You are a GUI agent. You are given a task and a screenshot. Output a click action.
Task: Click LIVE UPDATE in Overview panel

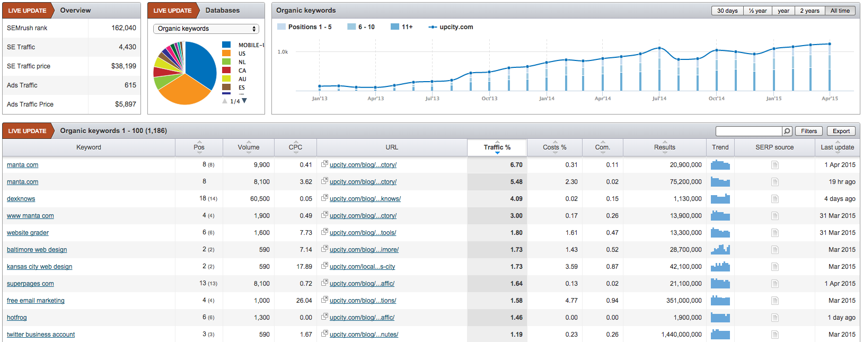[x=27, y=11]
